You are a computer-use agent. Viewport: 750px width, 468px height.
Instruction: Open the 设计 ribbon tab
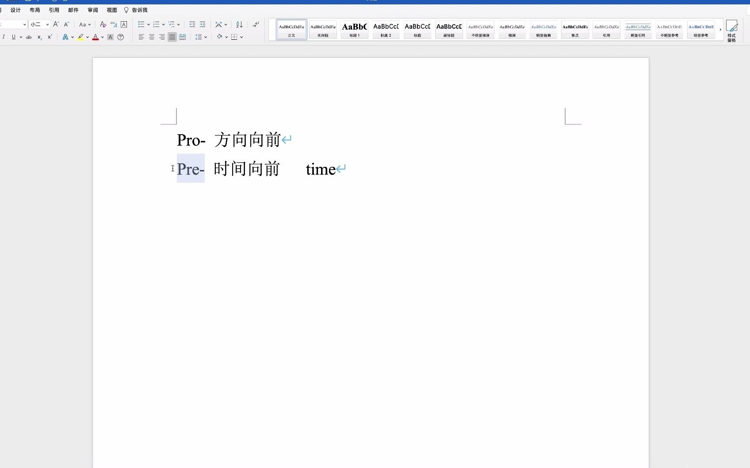coord(15,10)
